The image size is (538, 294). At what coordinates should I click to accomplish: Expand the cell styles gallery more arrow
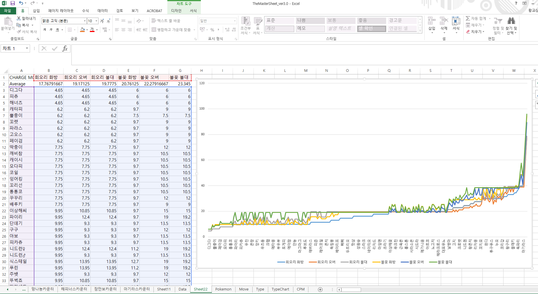[x=420, y=31]
